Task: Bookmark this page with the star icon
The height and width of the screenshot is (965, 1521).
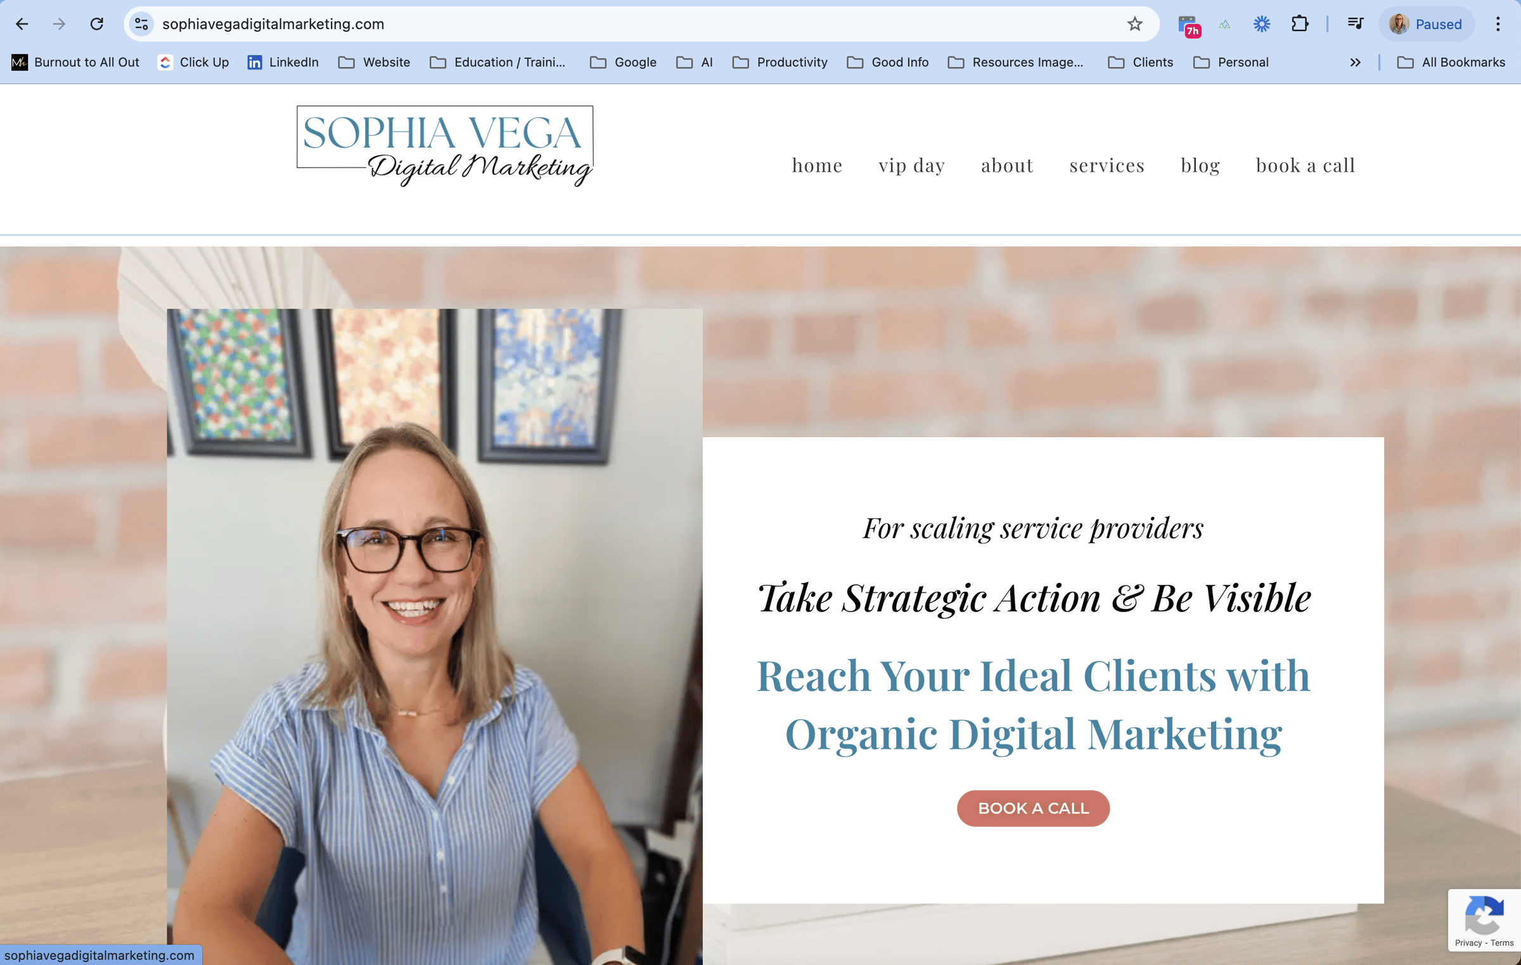Action: [1134, 24]
